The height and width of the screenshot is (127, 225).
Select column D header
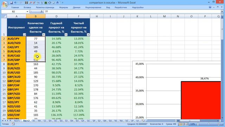point(56,16)
